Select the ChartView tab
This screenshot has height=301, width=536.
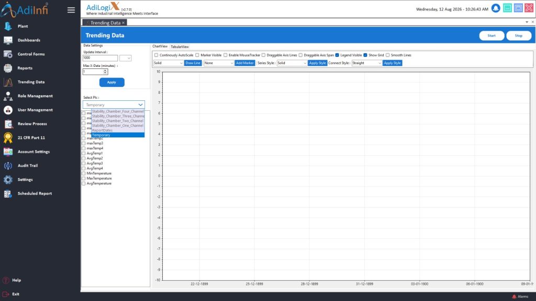[x=160, y=47]
